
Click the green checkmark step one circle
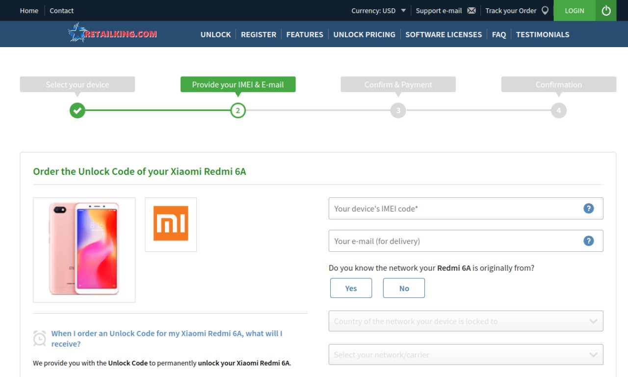(x=78, y=110)
